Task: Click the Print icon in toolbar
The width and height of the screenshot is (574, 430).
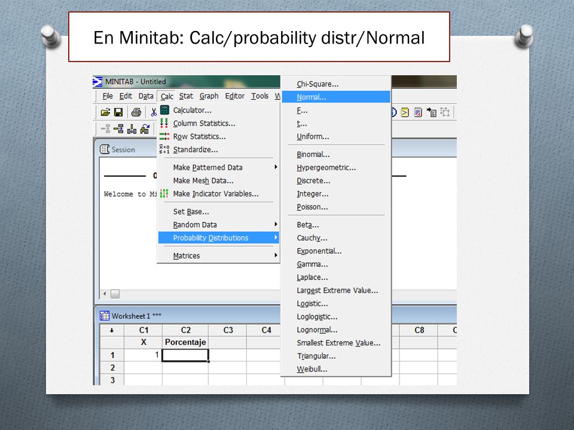Action: pyautogui.click(x=136, y=112)
